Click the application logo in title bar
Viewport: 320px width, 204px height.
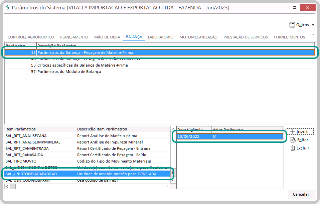pos(8,8)
